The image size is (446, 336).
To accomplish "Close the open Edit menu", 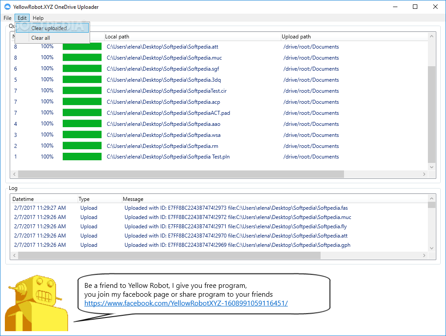I will [x=22, y=18].
